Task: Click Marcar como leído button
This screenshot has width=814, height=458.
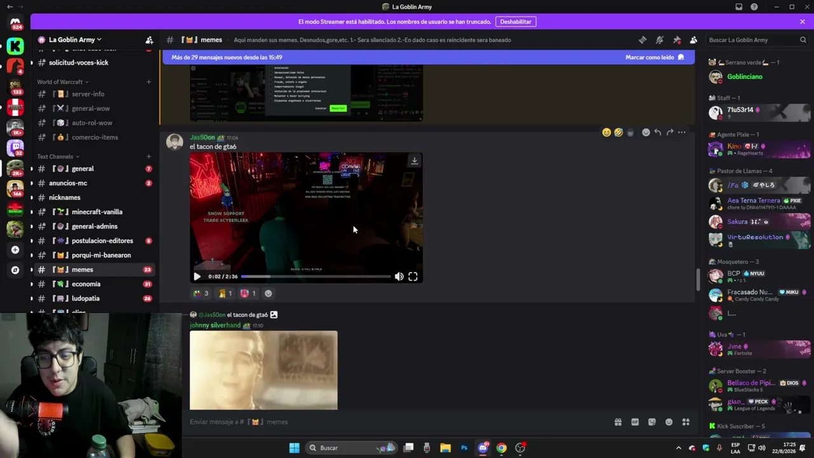Action: point(654,57)
